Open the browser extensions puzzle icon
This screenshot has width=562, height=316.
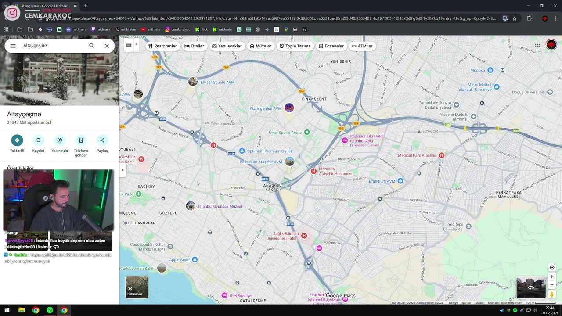(x=529, y=18)
